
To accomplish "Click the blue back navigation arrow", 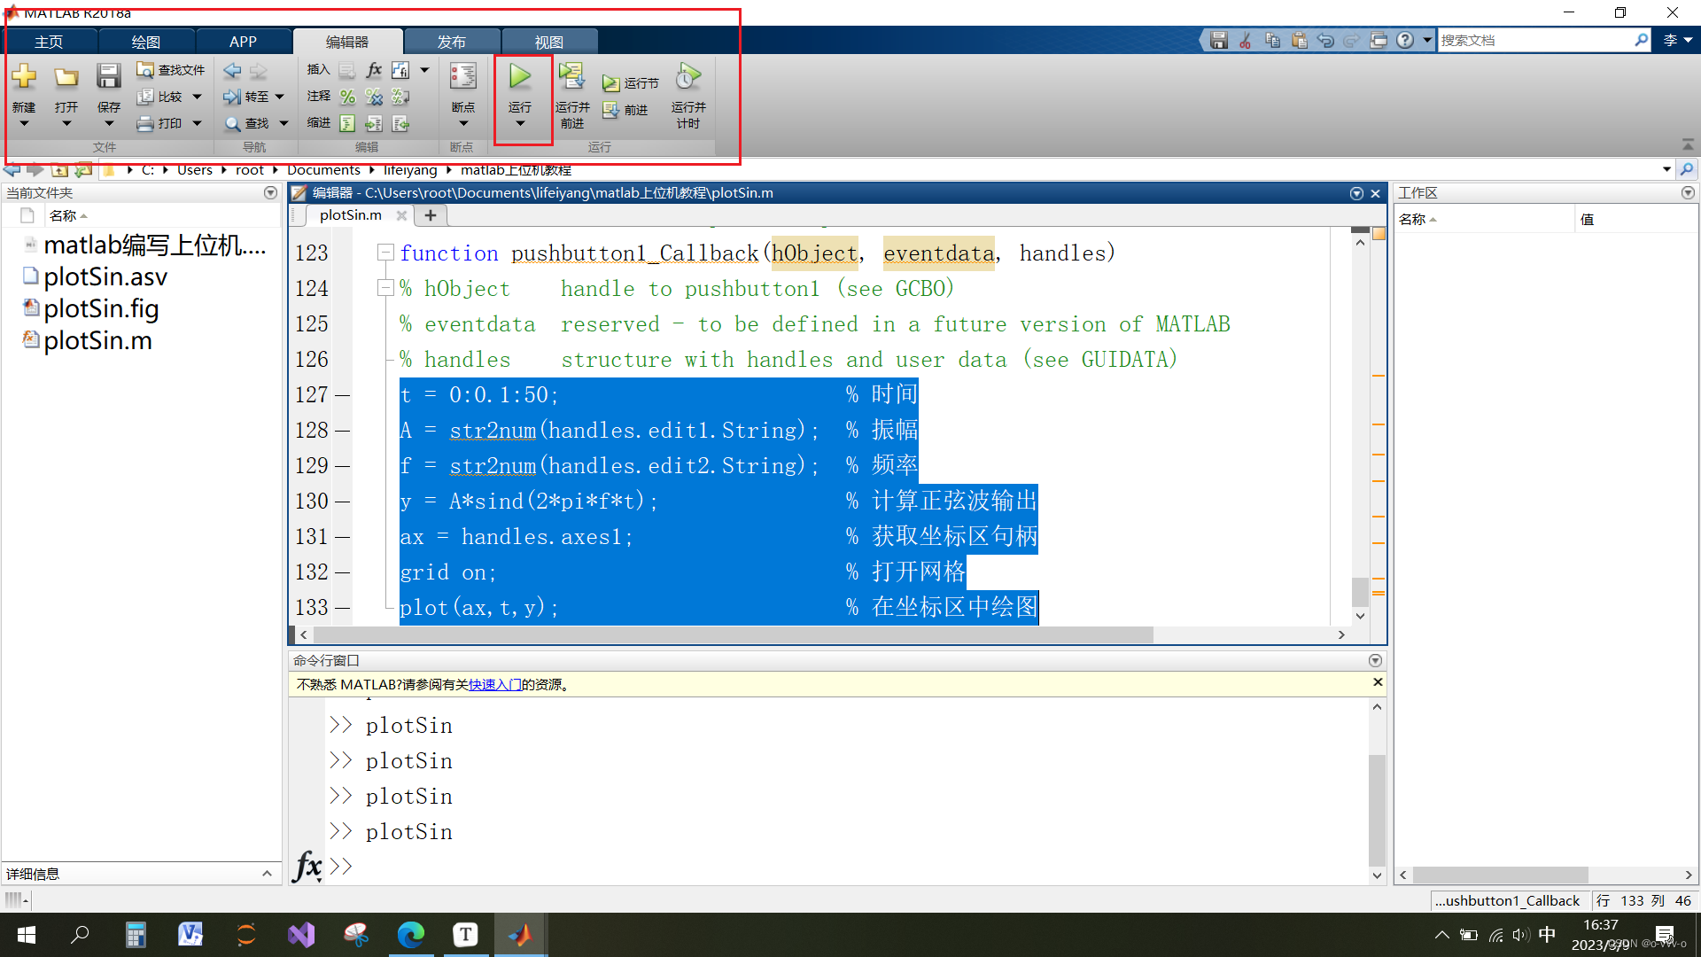I will click(x=232, y=70).
